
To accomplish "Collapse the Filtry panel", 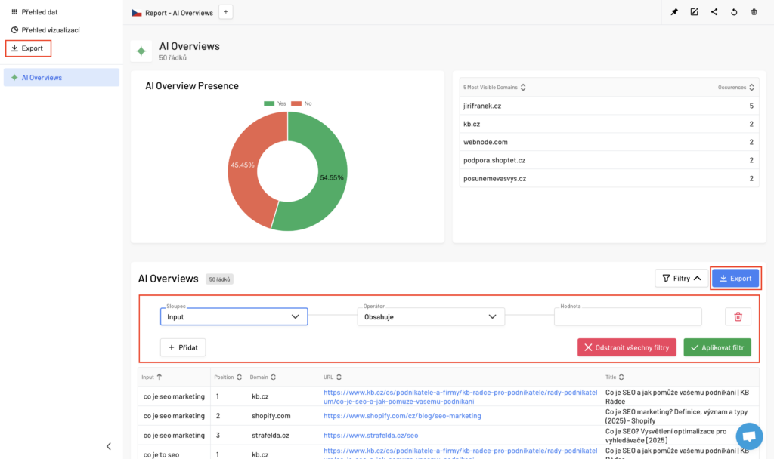I will click(x=681, y=278).
